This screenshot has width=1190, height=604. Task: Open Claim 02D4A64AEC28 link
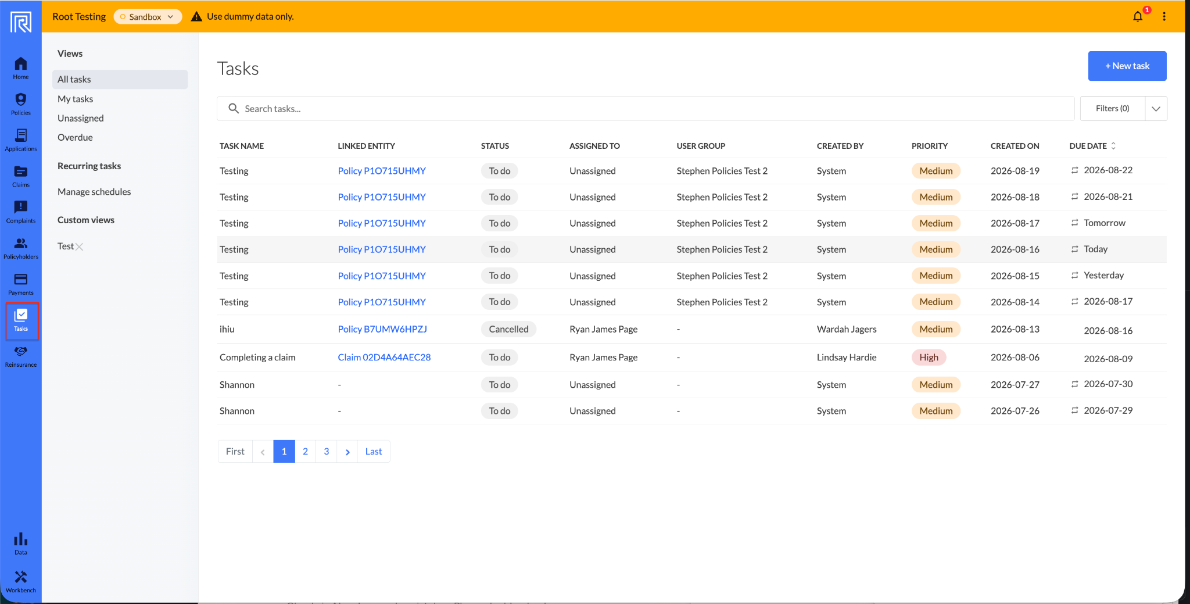click(384, 357)
